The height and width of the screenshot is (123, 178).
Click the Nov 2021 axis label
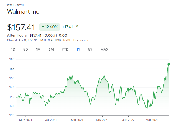click(102, 120)
